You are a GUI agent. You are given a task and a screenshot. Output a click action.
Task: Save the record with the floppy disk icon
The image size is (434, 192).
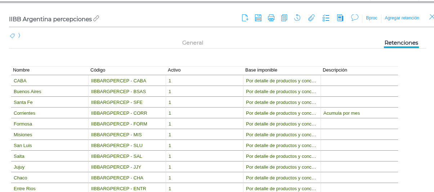pos(258,18)
